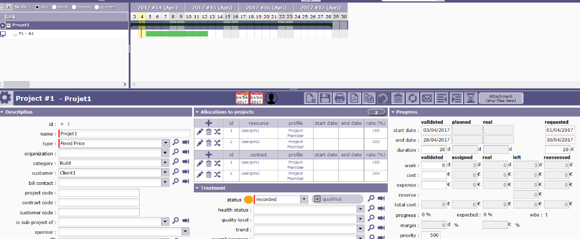Viewport: 580px width, 239px height.
Task: Open the status dropdown showing recorded
Action: pos(304,199)
